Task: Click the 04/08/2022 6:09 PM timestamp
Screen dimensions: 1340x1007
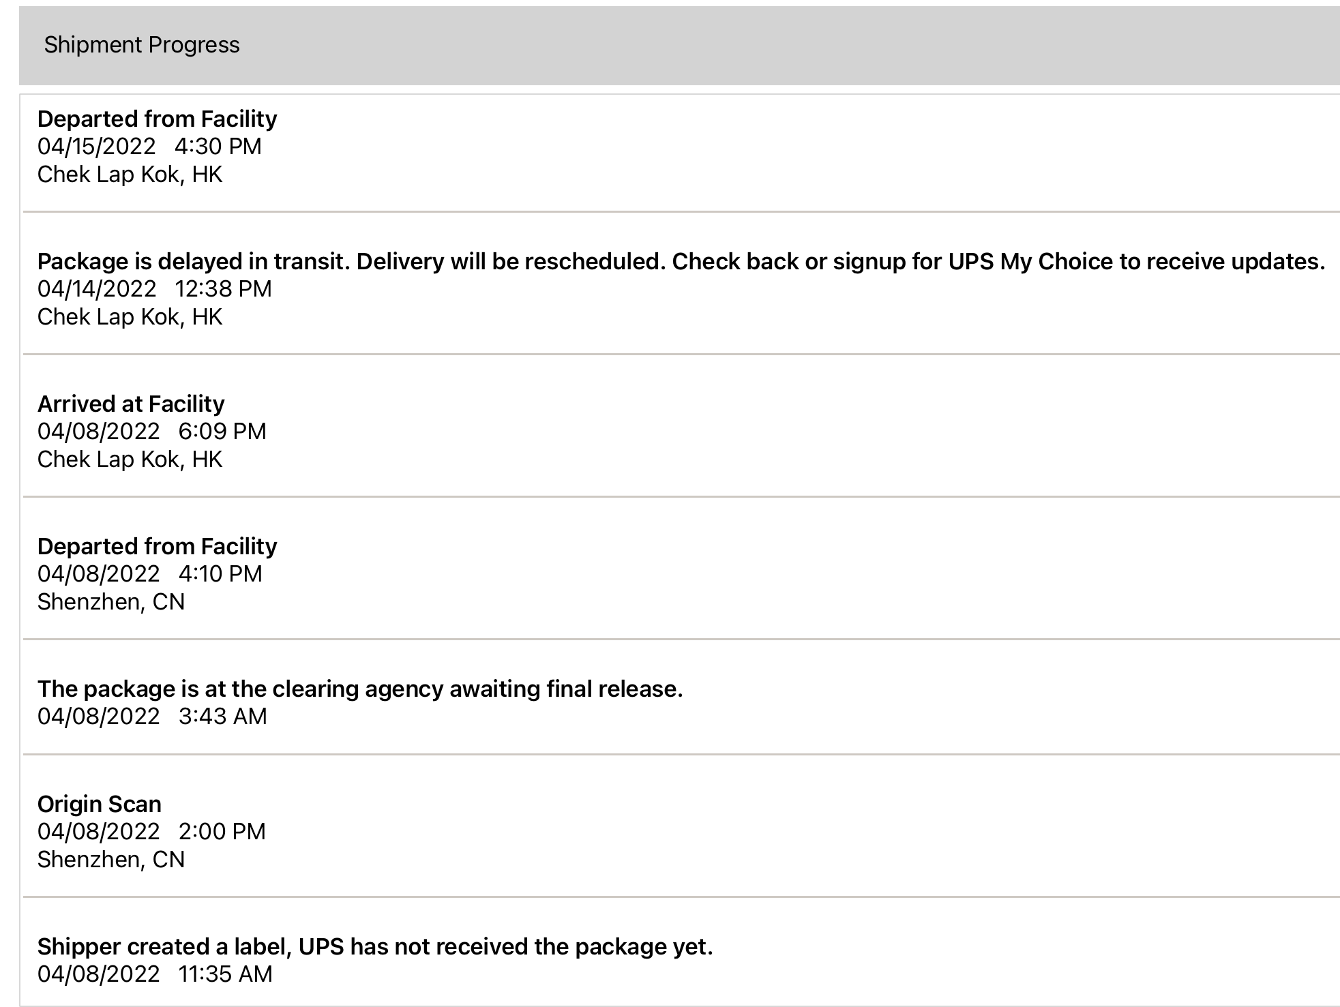Action: 151,432
